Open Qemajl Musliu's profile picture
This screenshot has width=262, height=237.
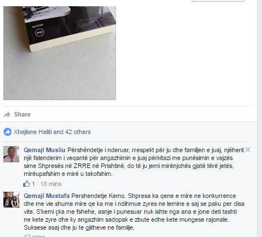click(11, 154)
